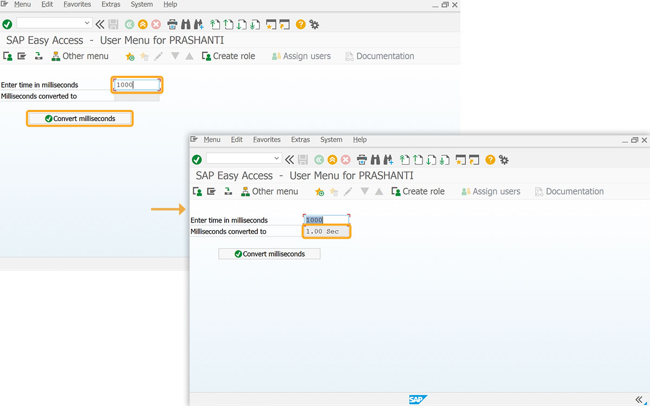Open the Edit menu in the front window
The height and width of the screenshot is (406, 650).
[x=237, y=140]
